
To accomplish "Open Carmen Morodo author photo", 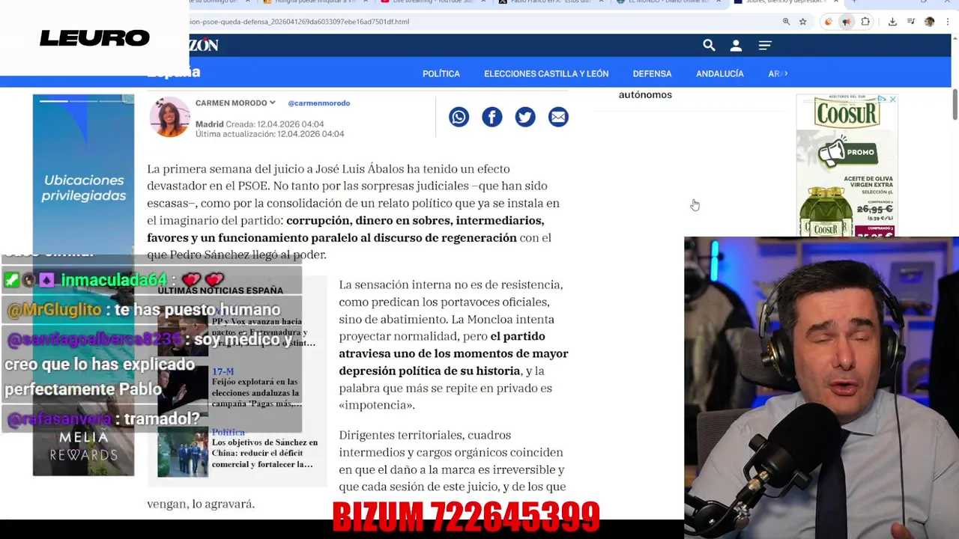I will coord(169,118).
